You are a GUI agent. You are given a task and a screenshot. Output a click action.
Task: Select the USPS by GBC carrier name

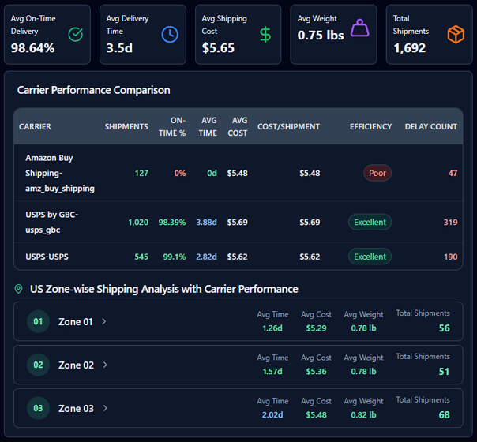[x=51, y=223]
